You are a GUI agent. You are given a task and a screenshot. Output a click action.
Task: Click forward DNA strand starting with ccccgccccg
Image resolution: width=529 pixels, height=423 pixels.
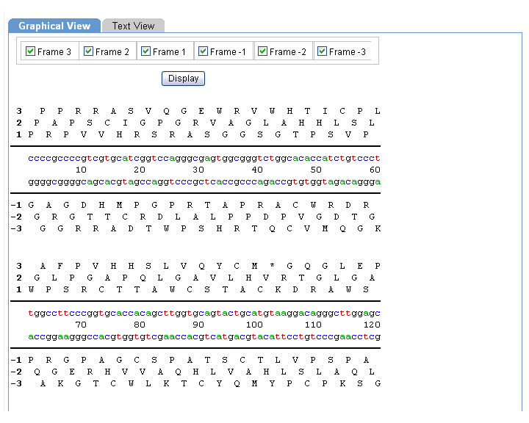pyautogui.click(x=204, y=158)
